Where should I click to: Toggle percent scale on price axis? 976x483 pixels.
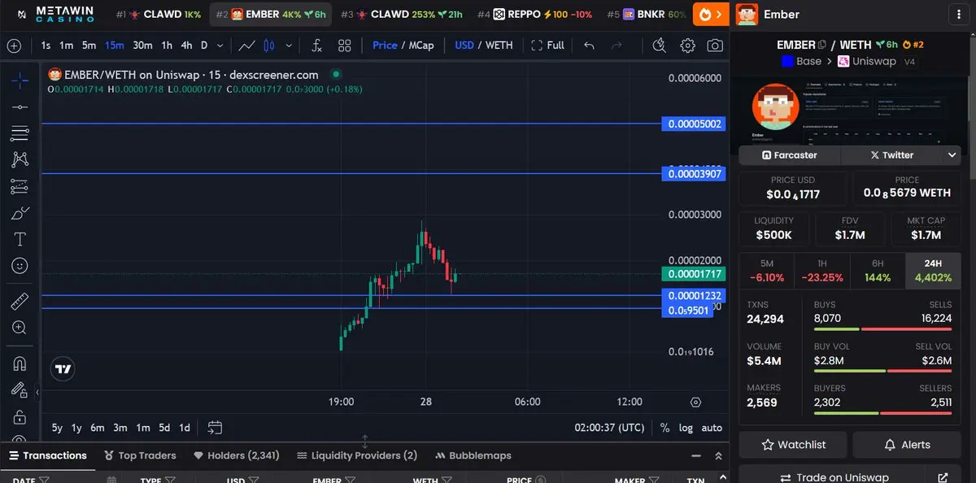[x=665, y=428]
